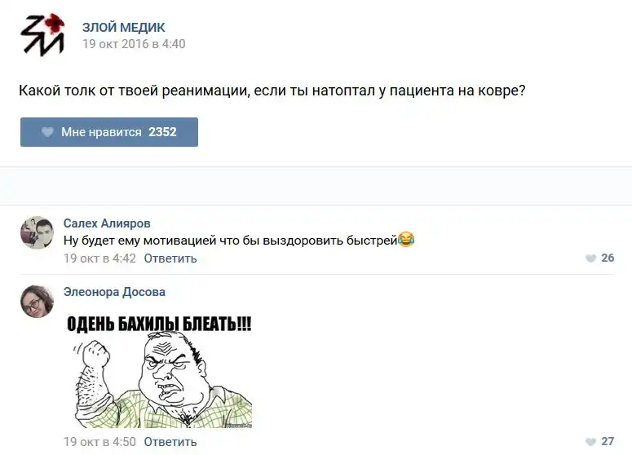Screen dimensions: 632x455
Task: Open Салех Алияров's profile avatar
Action: [37, 232]
